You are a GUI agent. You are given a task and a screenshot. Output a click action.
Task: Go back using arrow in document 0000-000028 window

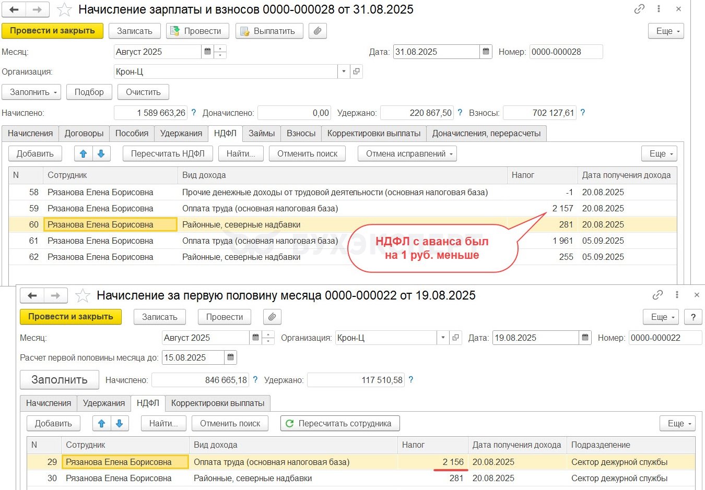pos(14,9)
